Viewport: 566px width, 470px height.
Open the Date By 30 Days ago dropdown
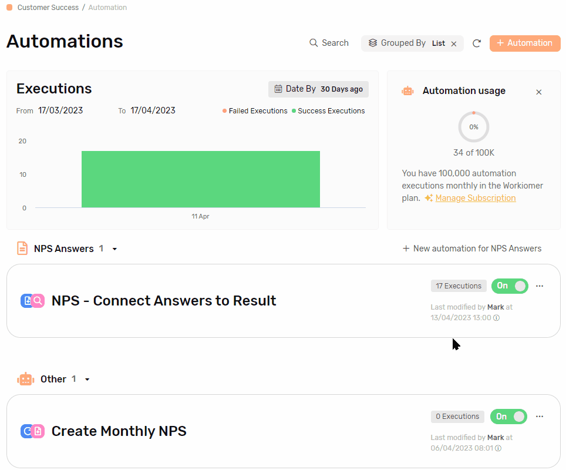tap(318, 89)
